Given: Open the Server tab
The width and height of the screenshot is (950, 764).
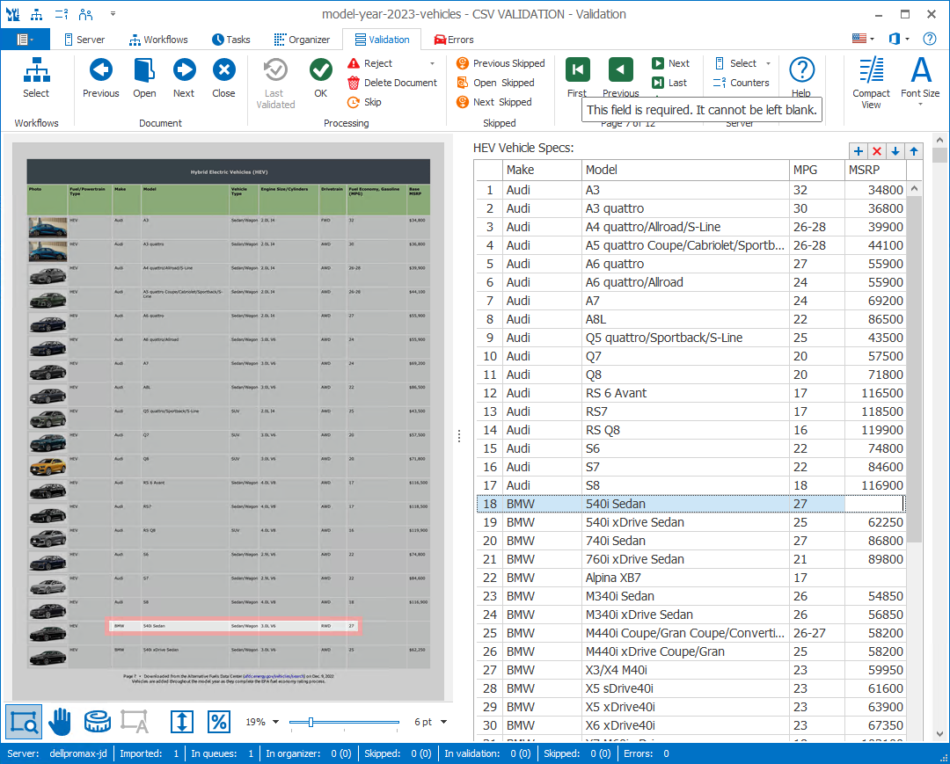Looking at the screenshot, I should (84, 40).
